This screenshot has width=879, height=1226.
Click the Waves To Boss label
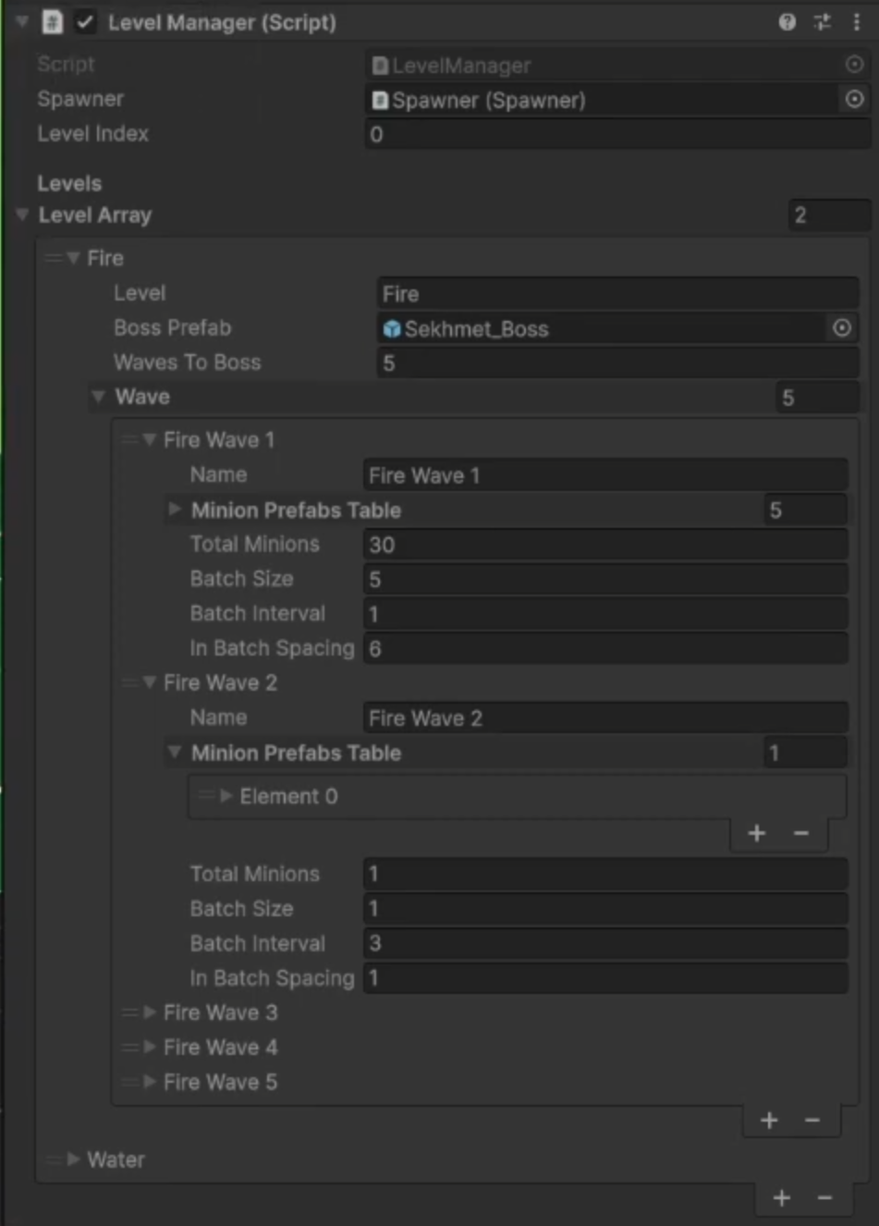187,362
